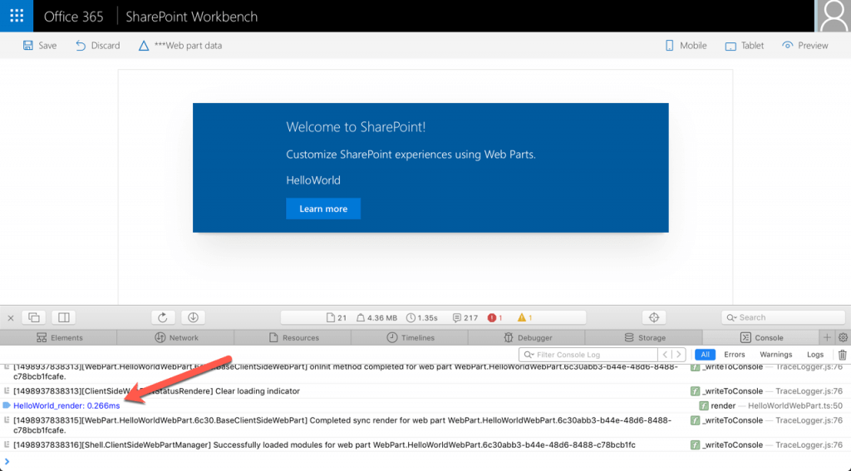Switch to Tablet preview
Screen dimensions: 851x471
744,46
